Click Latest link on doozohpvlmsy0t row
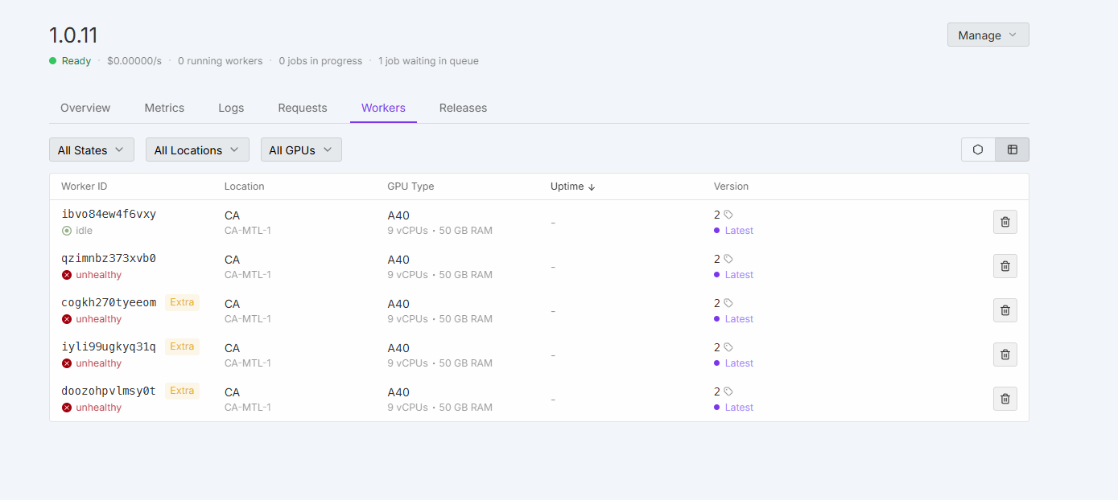This screenshot has height=500, width=1118. point(738,408)
